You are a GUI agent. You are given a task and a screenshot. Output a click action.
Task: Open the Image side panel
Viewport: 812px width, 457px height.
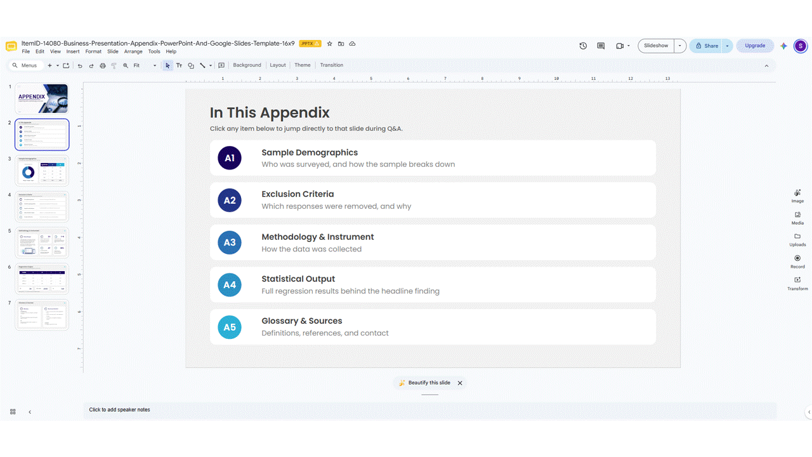(797, 195)
